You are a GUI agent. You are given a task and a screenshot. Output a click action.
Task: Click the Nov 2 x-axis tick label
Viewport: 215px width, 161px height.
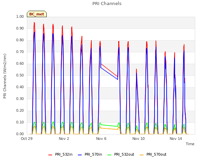click(64, 139)
